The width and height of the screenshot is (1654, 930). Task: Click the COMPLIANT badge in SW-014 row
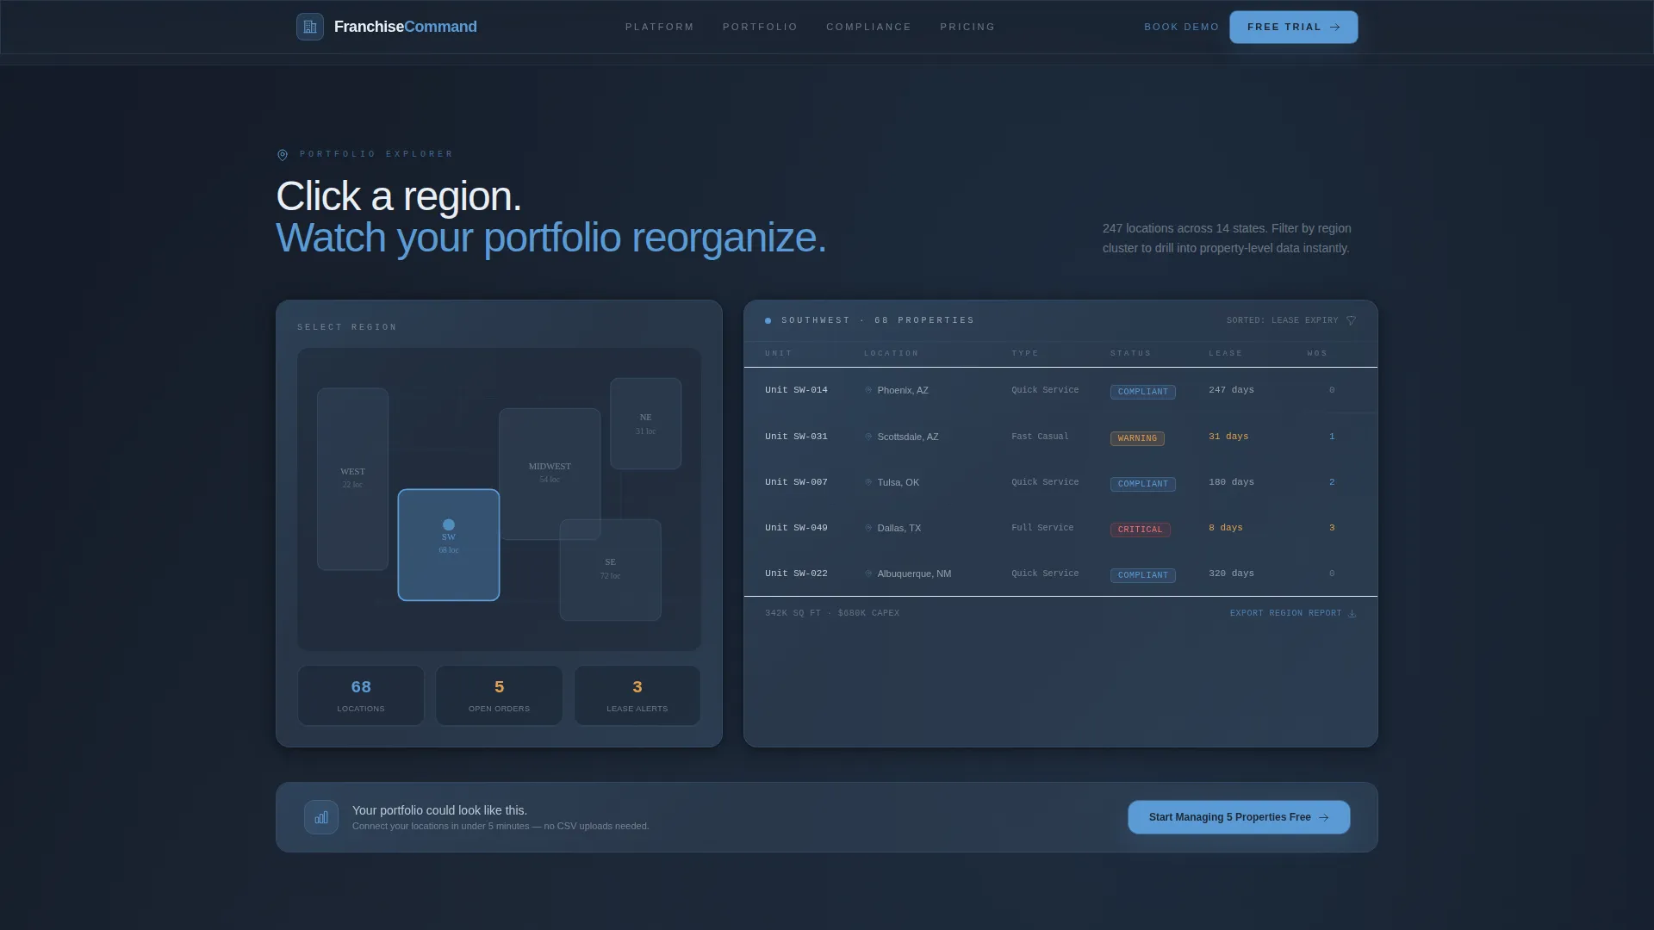pos(1143,392)
